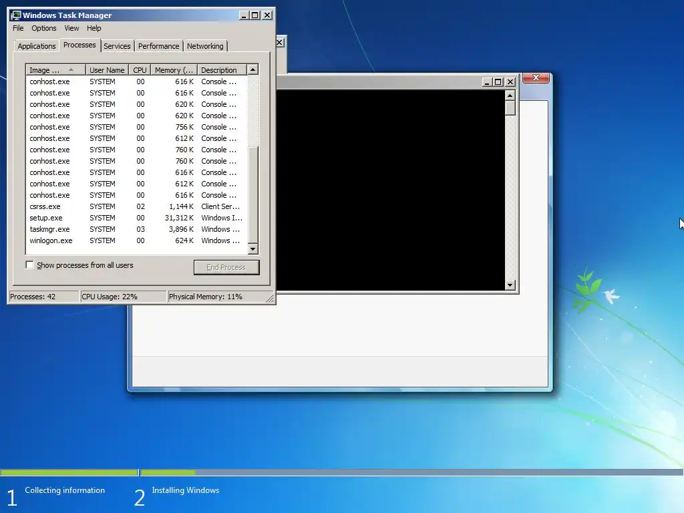The height and width of the screenshot is (513, 684).
Task: Maximize the Task Manager window
Action: point(255,15)
